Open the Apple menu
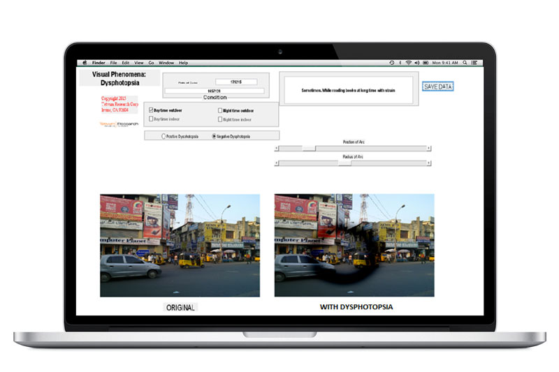Image resolution: width=559 pixels, height=372 pixels. pyautogui.click(x=85, y=63)
